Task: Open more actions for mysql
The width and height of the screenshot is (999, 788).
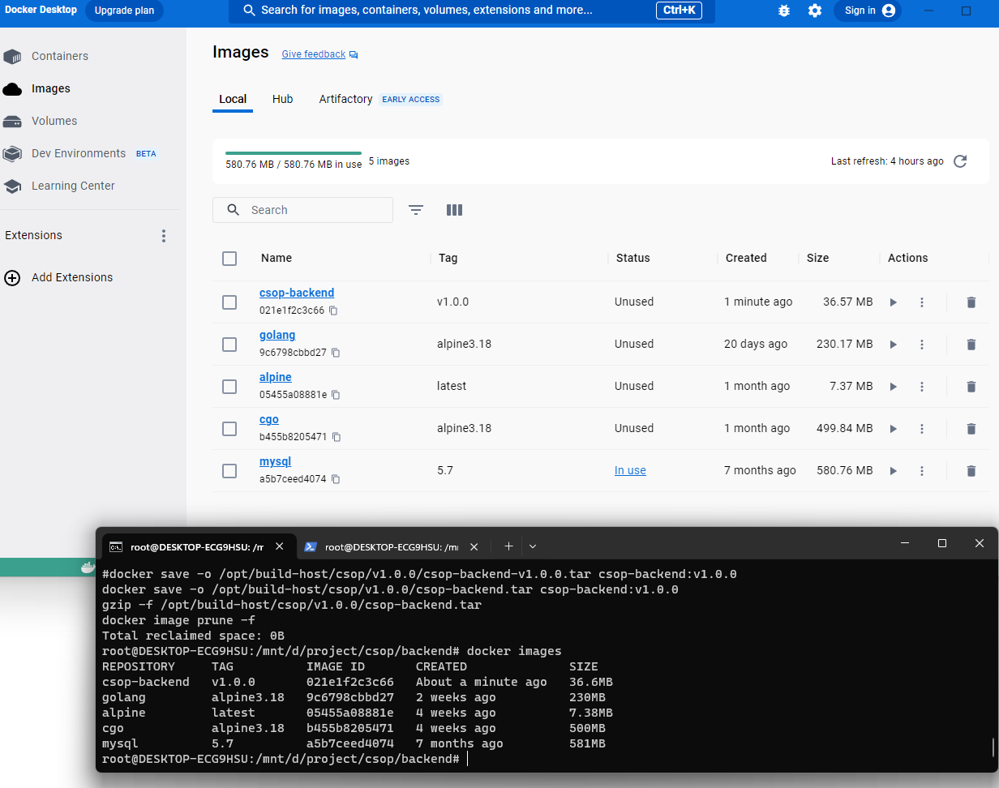Action: point(922,471)
